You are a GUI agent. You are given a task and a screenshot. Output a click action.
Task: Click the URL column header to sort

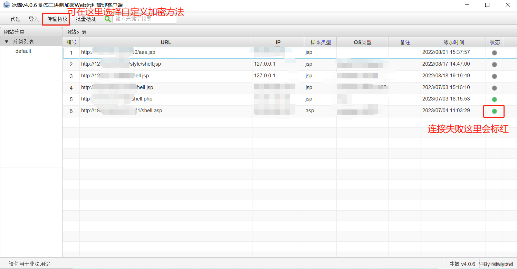(166, 42)
